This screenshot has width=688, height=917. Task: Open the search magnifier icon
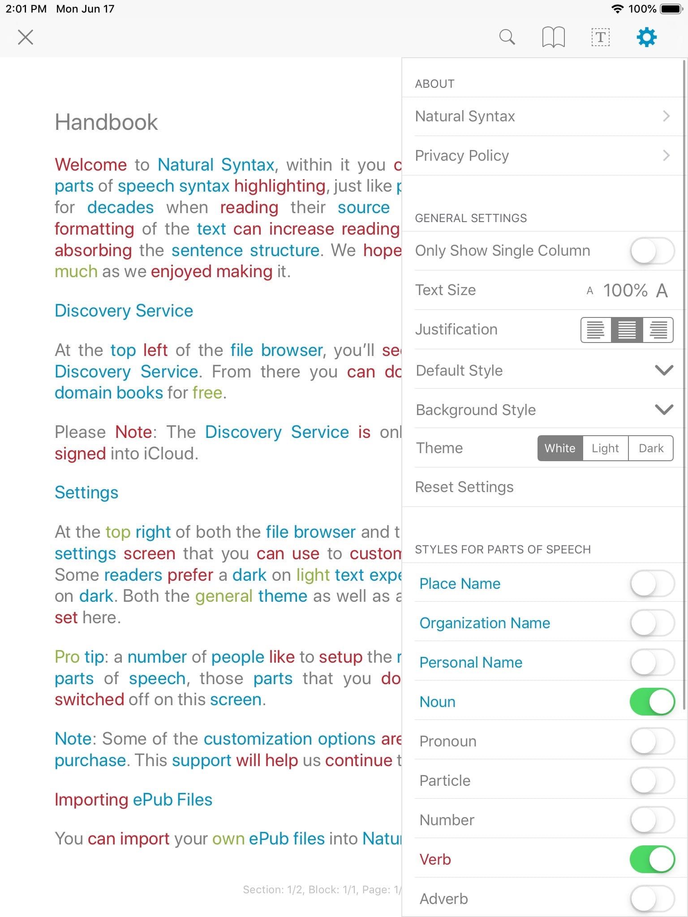[507, 37]
